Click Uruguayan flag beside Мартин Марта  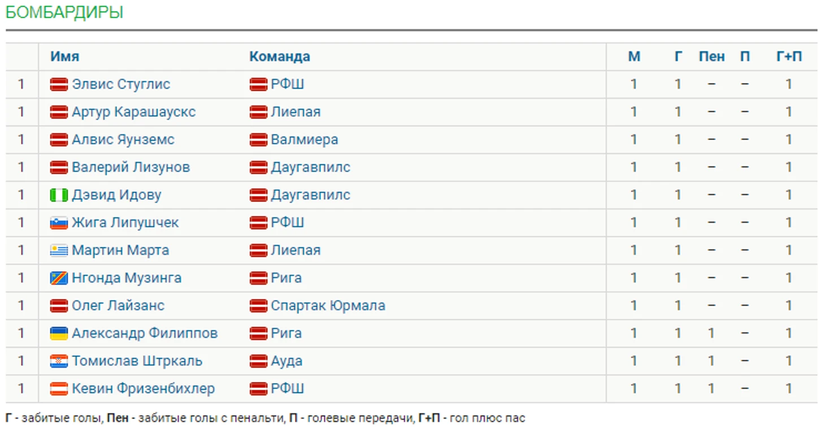pyautogui.click(x=59, y=250)
